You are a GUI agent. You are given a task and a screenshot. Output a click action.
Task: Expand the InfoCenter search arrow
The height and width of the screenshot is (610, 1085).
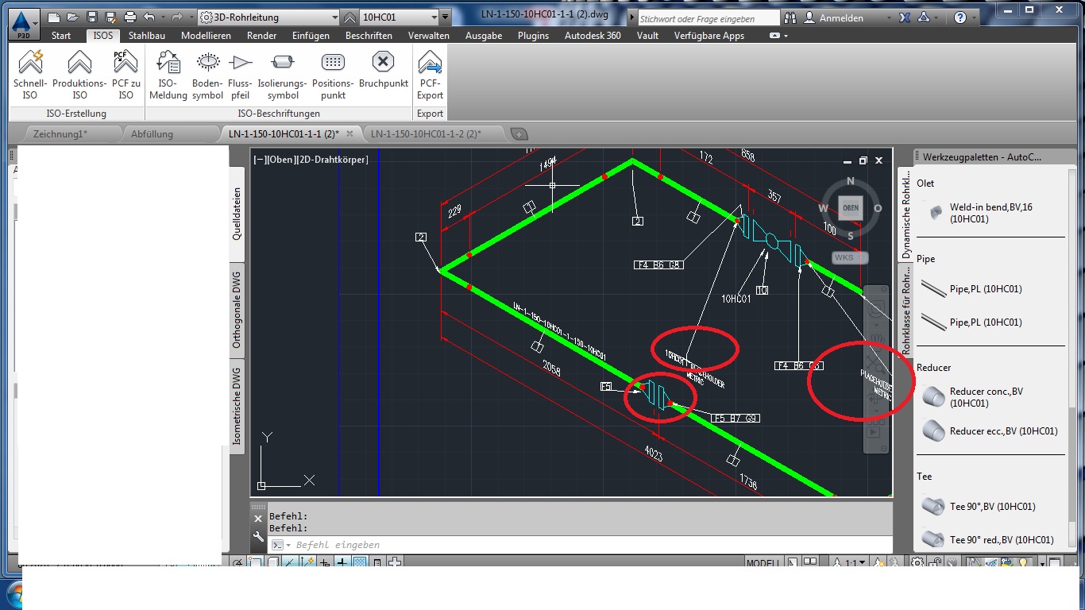pos(631,17)
